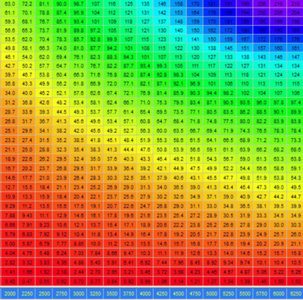Click the cell with value 40.0
This screenshot has width=303, height=300.
tap(27, 93)
